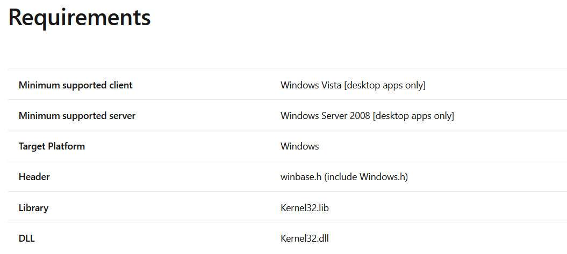Click the Requirements heading

click(x=79, y=18)
